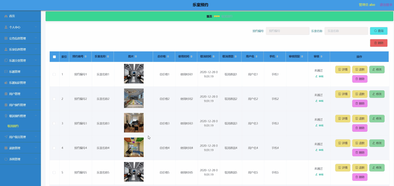Select the 个人中心 user icon in sidebar

pyautogui.click(x=6, y=27)
